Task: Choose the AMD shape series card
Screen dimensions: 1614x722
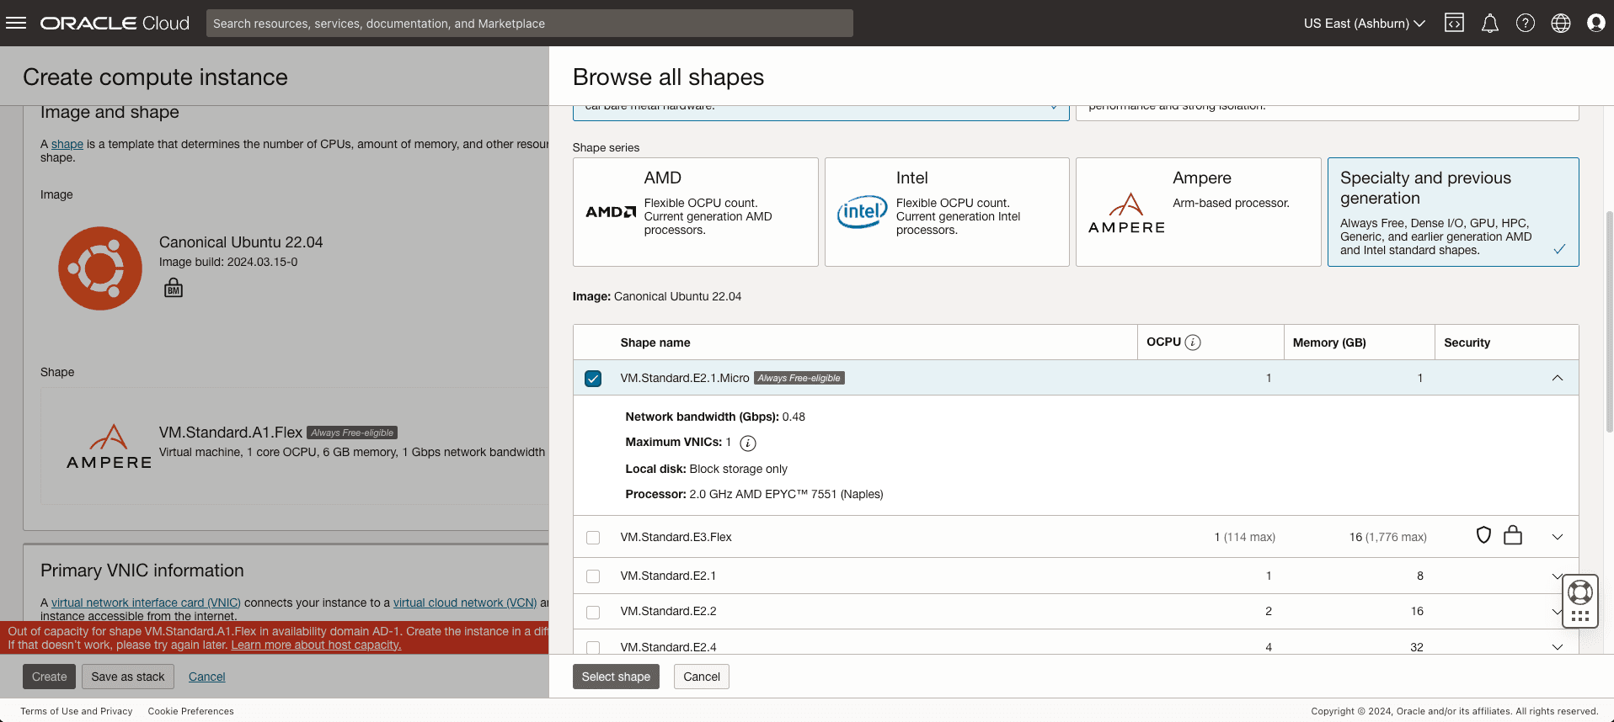Action: click(x=695, y=212)
